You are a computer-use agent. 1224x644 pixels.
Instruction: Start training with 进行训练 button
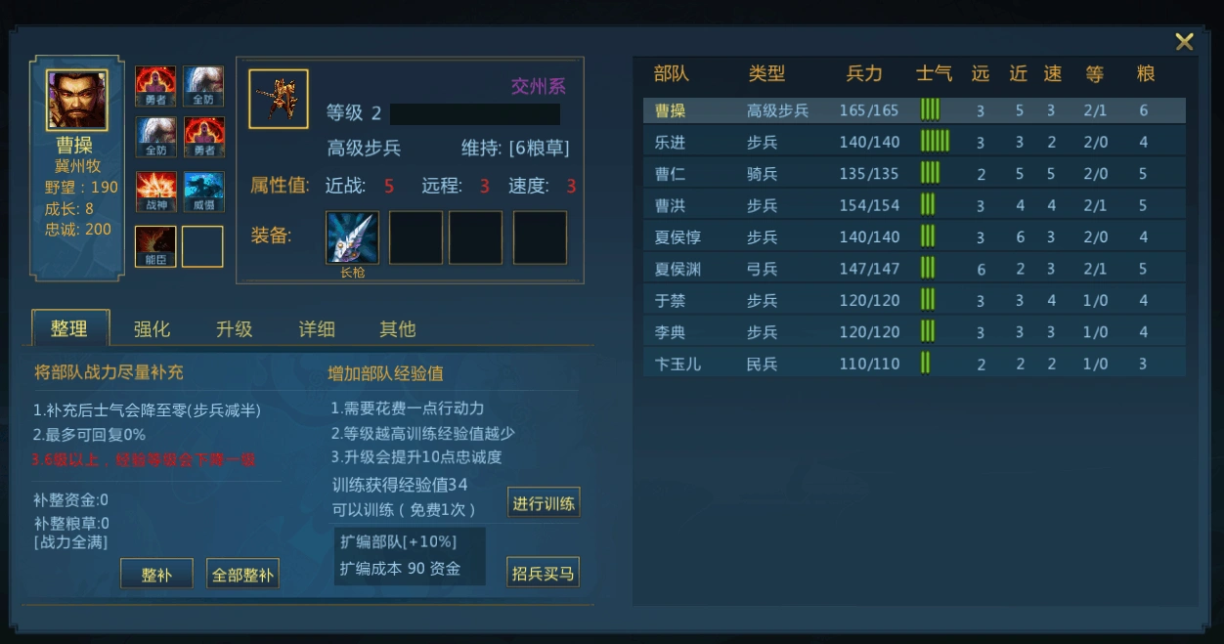[x=544, y=502]
